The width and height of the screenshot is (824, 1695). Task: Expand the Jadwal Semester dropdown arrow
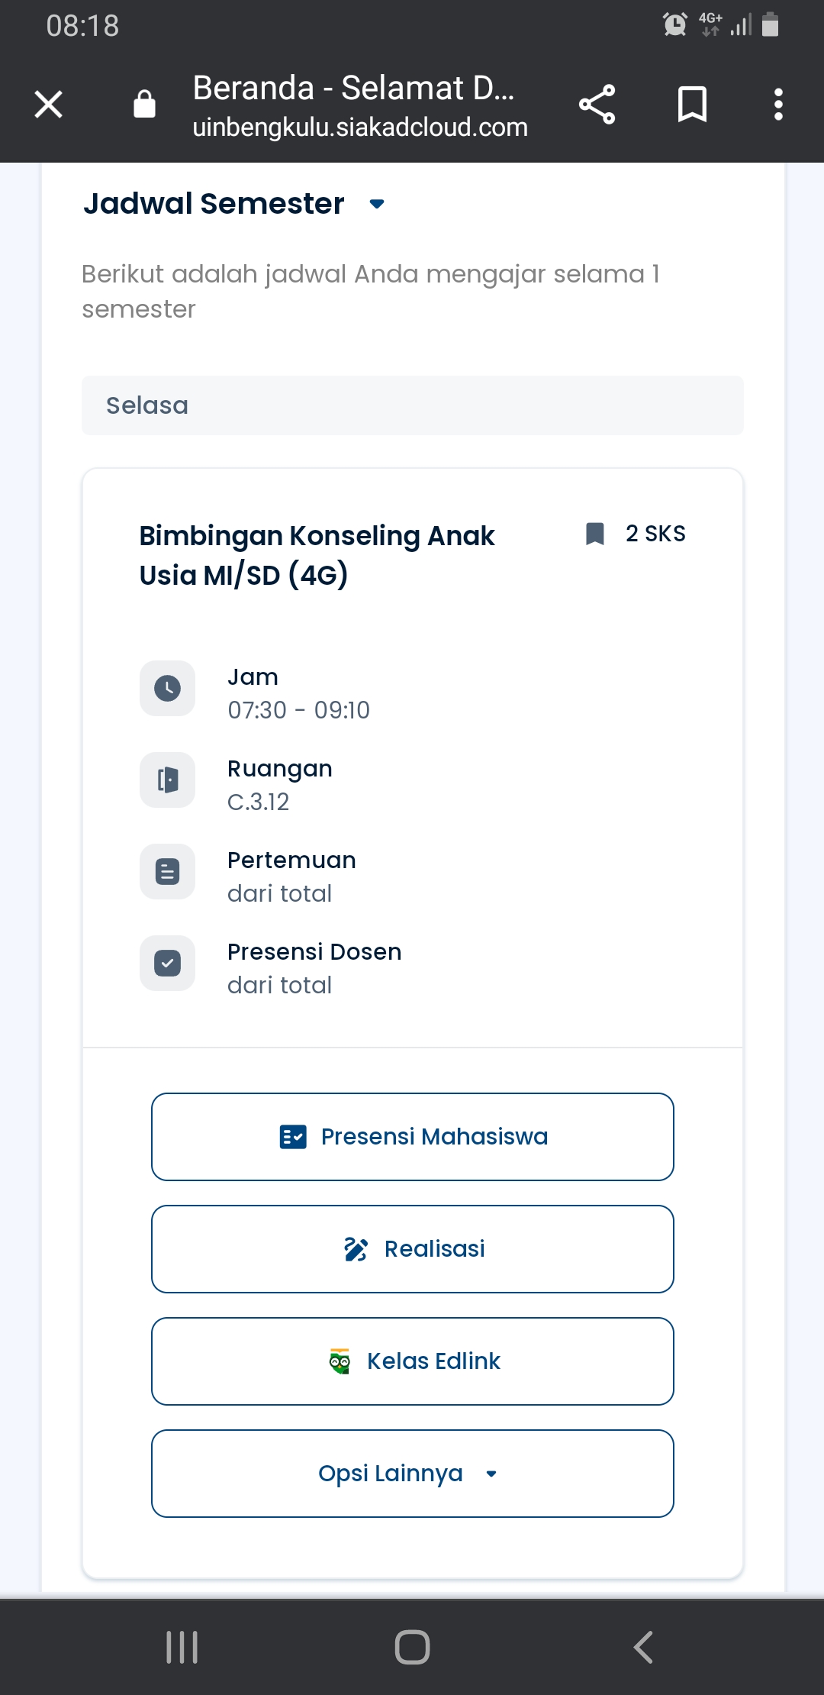tap(377, 204)
